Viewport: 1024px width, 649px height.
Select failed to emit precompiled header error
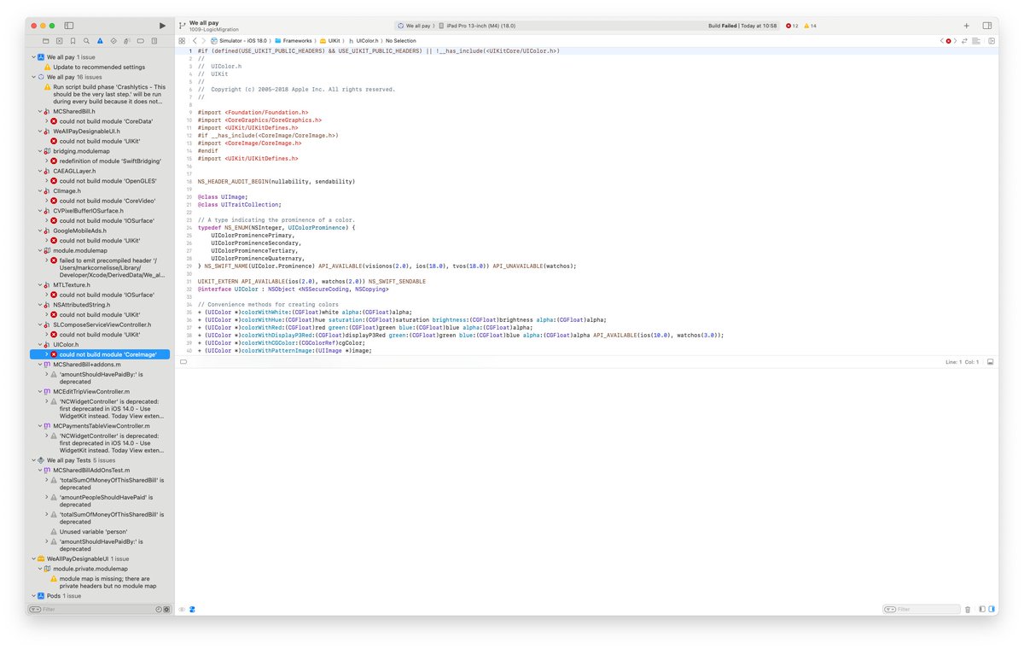tap(113, 268)
